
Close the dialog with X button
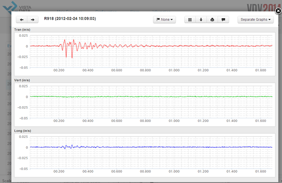tap(278, 11)
